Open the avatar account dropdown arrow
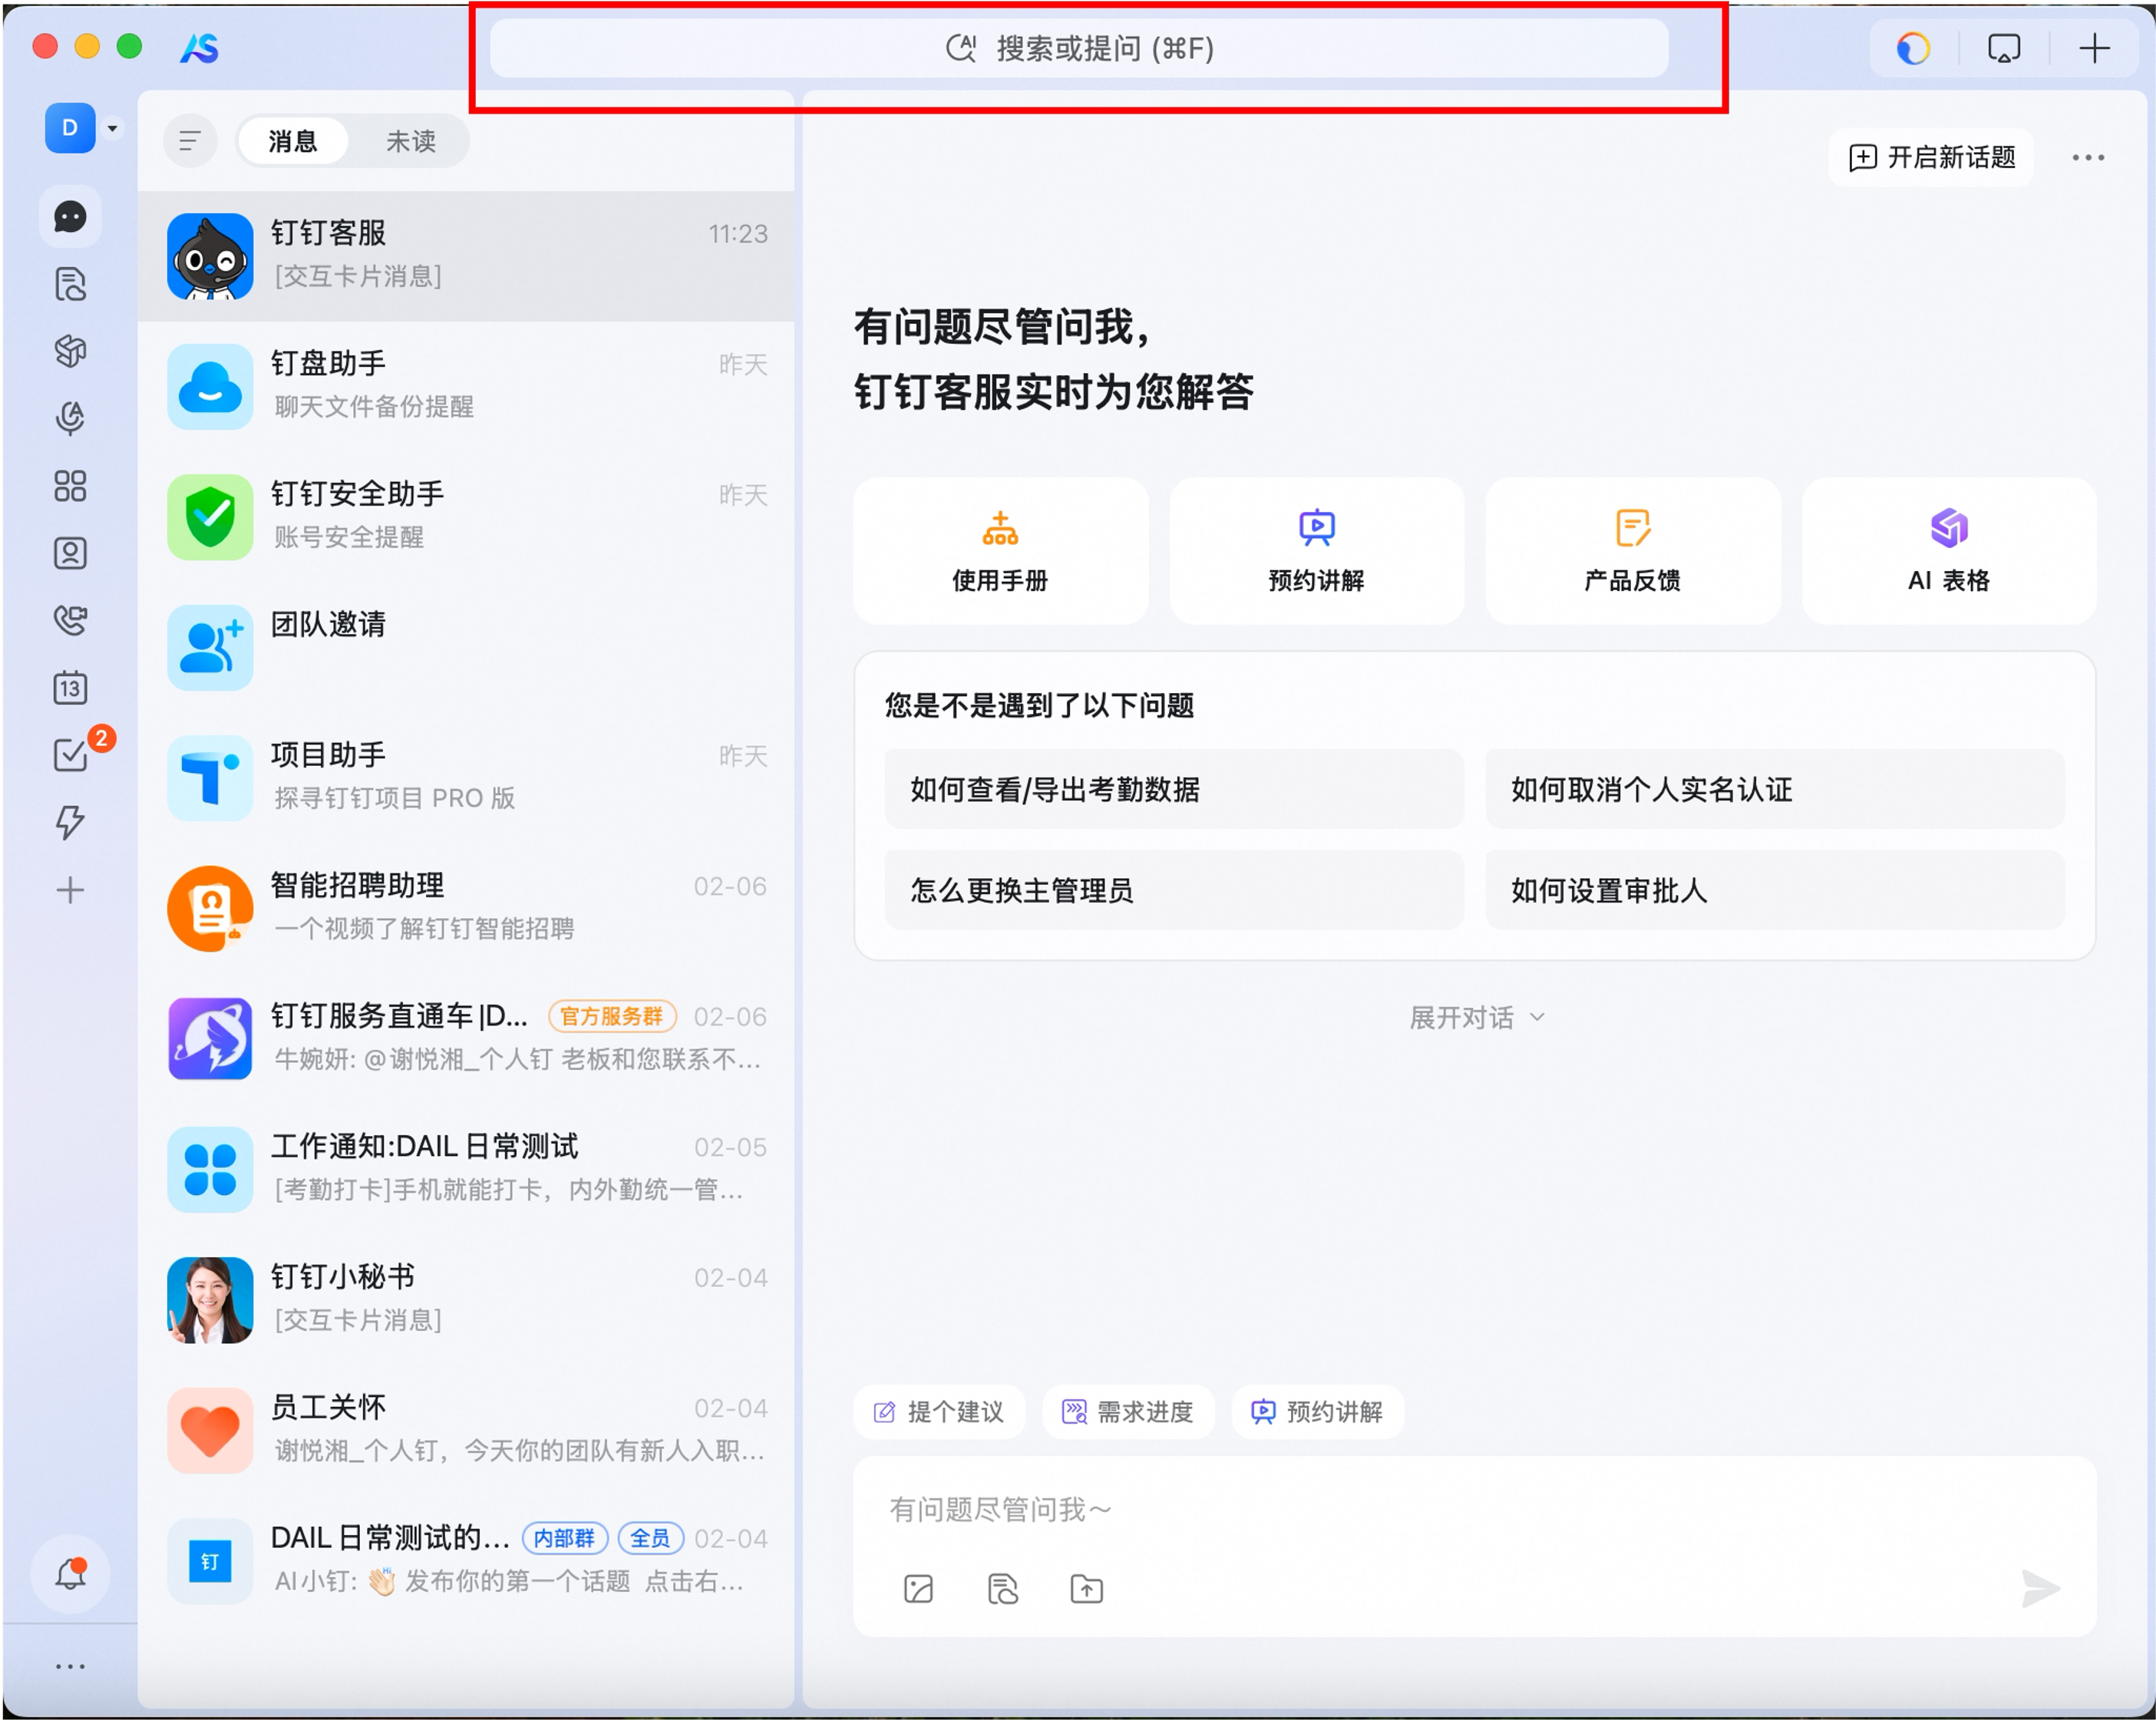This screenshot has height=1720, width=2156. (x=112, y=128)
